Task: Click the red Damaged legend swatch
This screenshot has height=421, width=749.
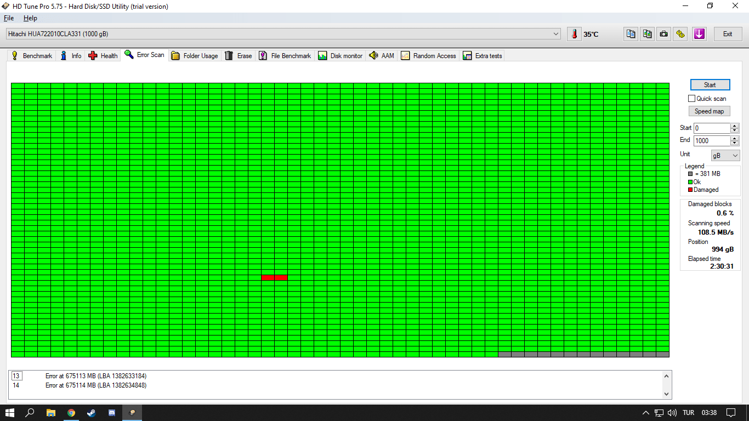Action: (690, 190)
